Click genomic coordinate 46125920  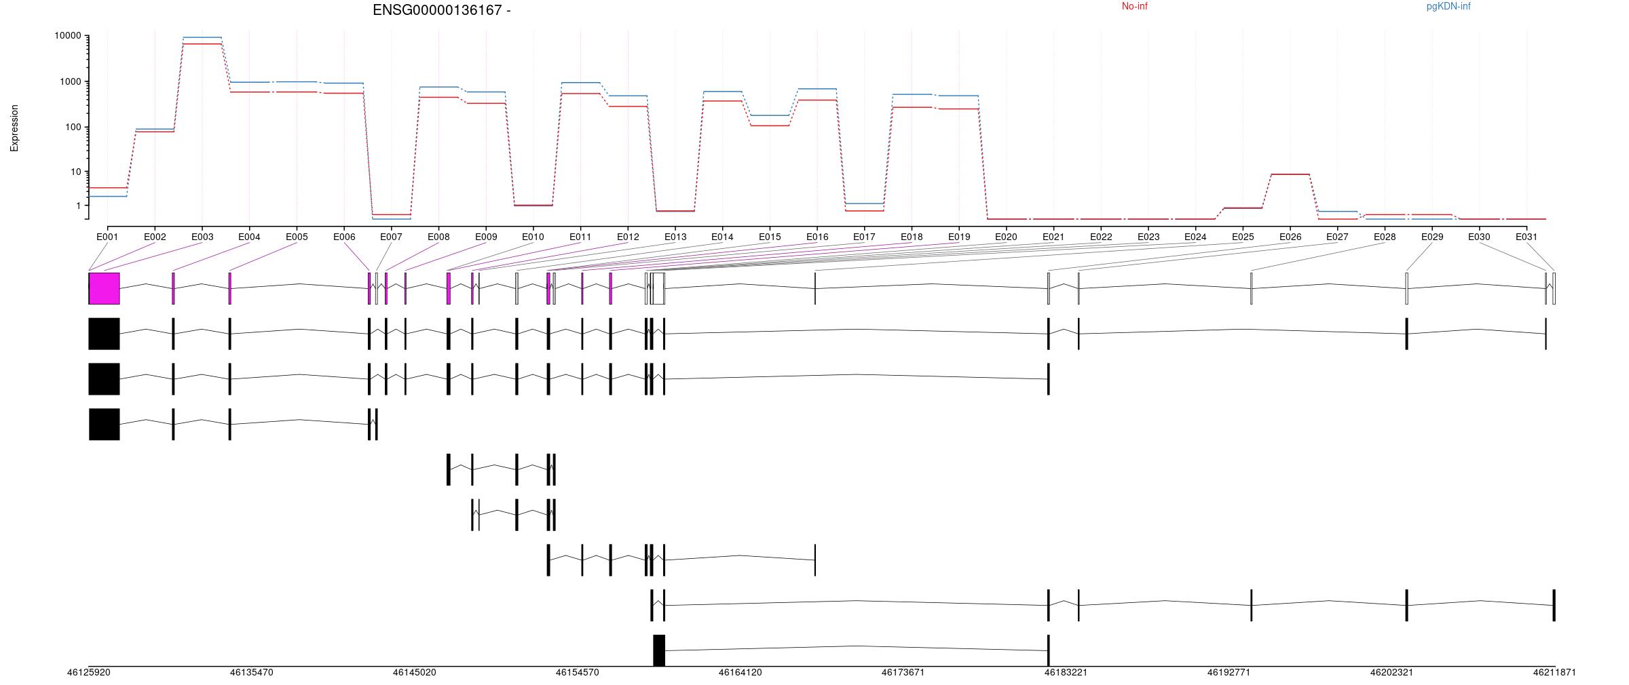click(89, 672)
